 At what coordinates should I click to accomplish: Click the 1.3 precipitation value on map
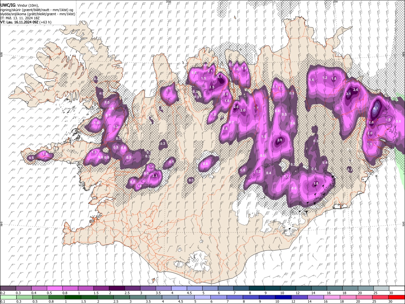(x=94, y=152)
